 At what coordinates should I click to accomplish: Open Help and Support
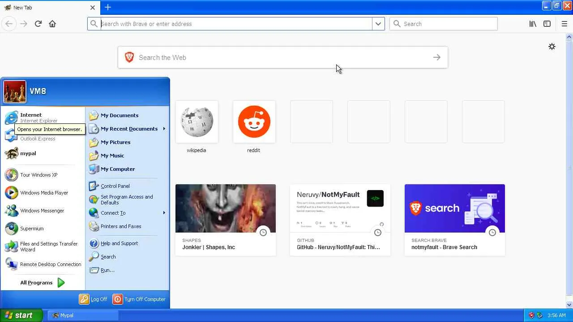pyautogui.click(x=127, y=243)
